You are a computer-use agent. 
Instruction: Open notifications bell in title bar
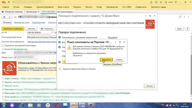[x=151, y=2]
